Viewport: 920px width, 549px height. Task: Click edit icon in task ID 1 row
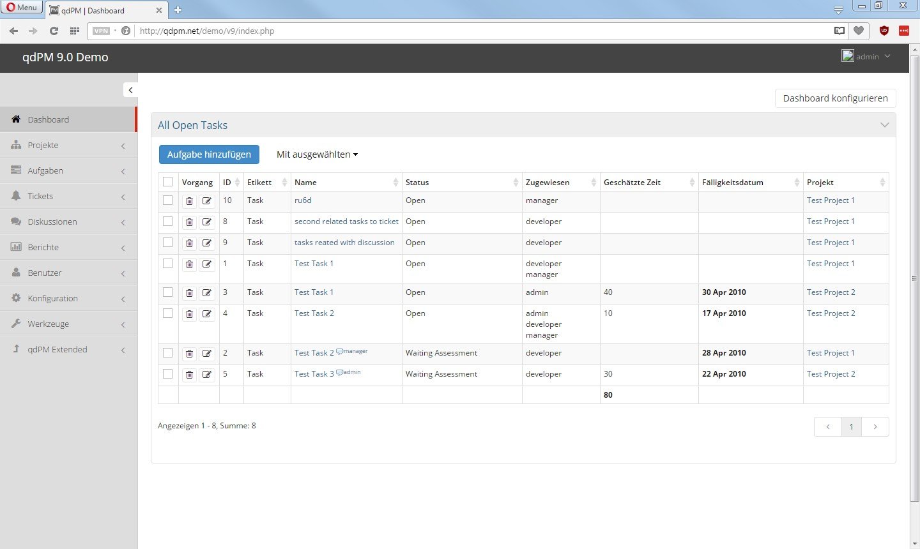point(207,265)
